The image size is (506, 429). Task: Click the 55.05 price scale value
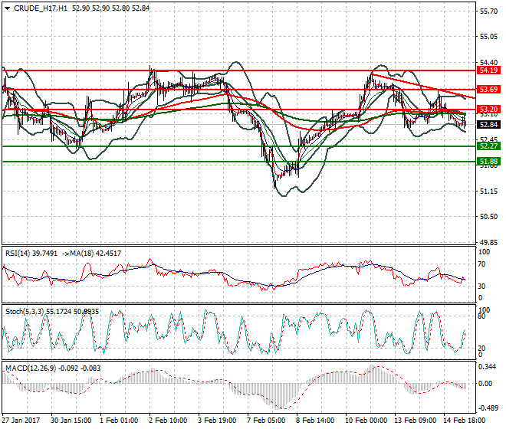488,37
